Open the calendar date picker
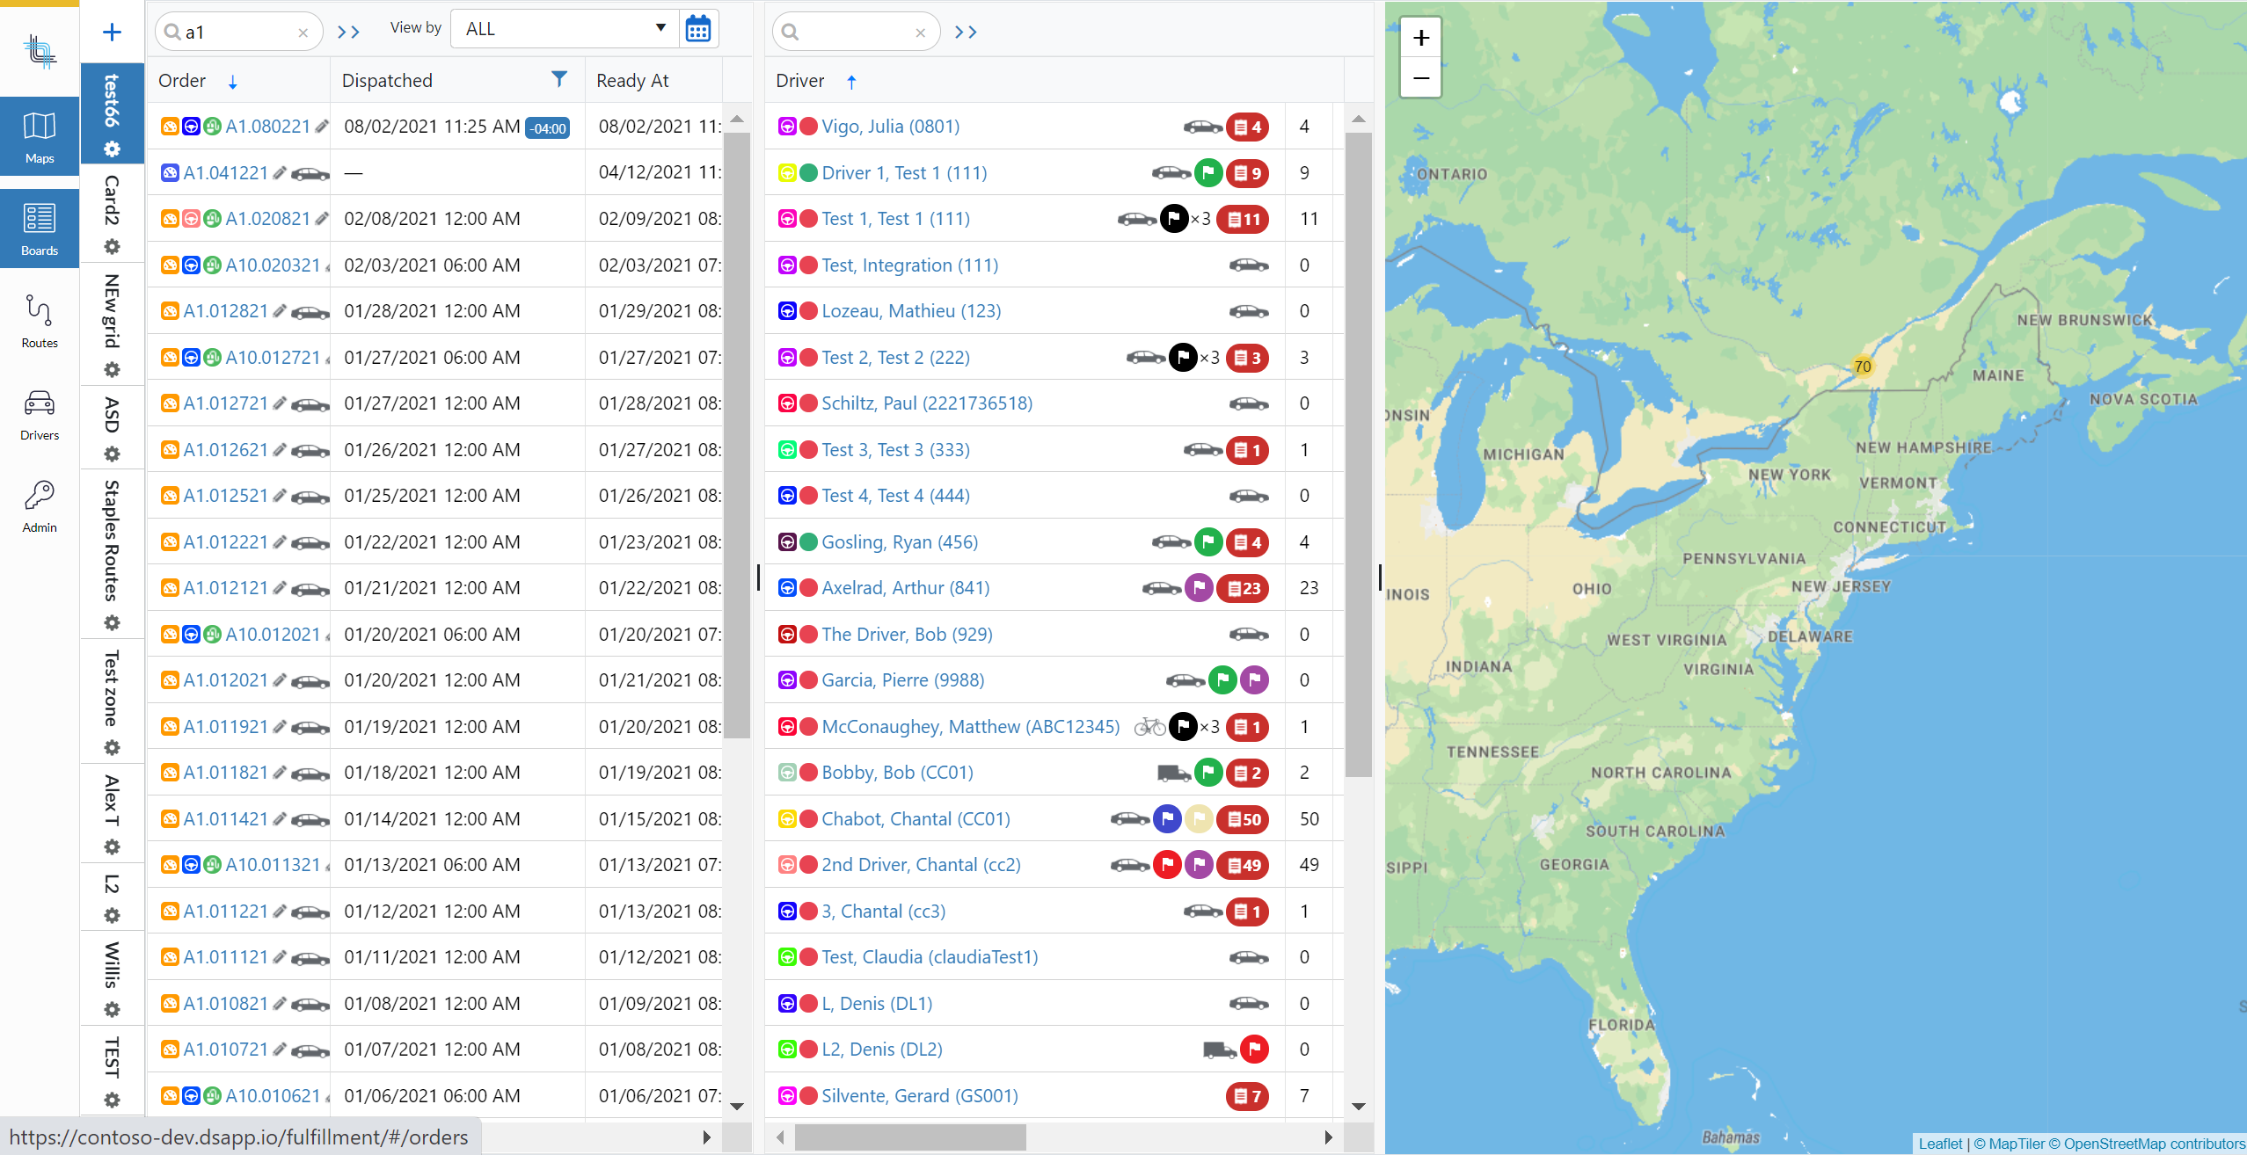Image resolution: width=2247 pixels, height=1155 pixels. coord(698,28)
